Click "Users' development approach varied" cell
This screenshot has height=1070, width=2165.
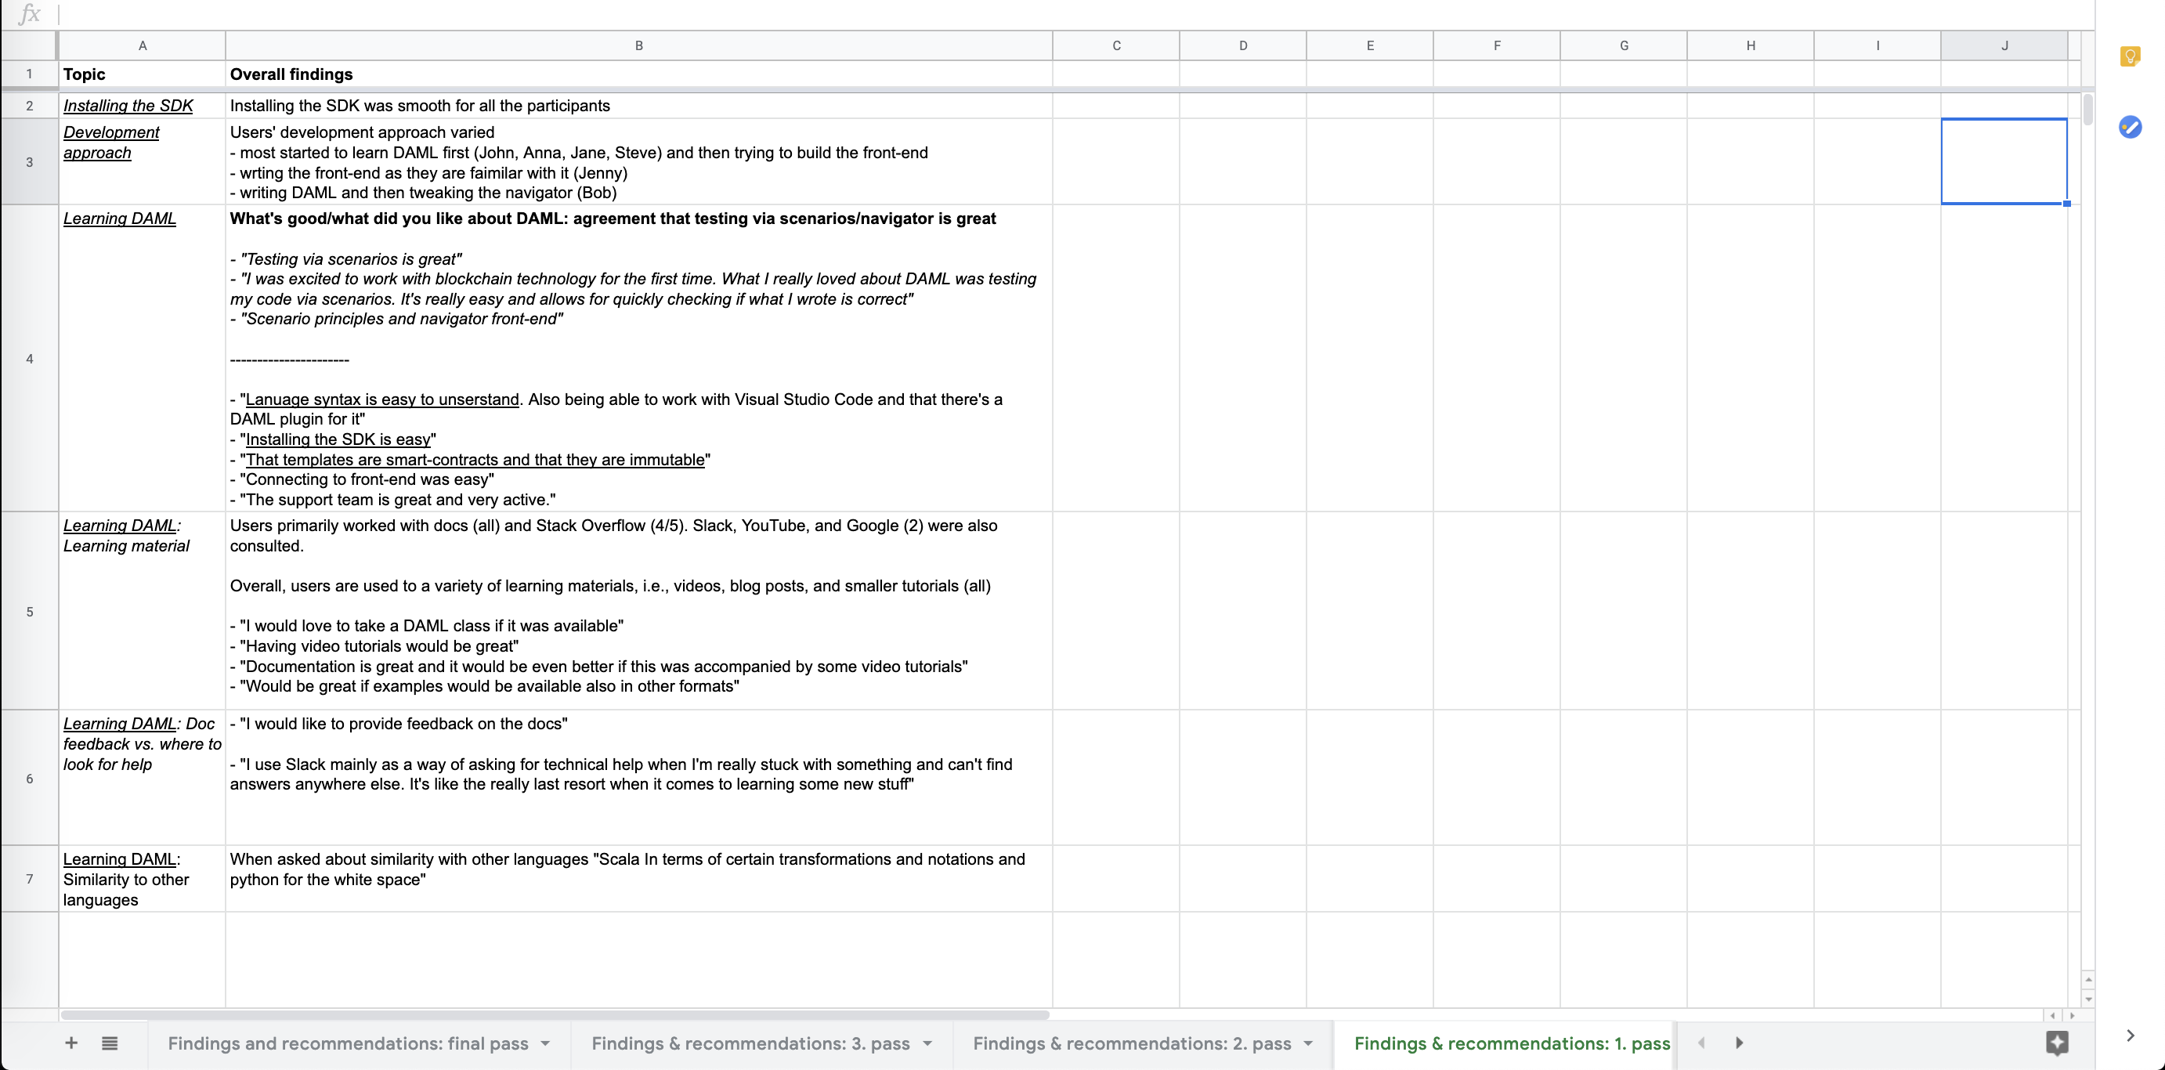[638, 162]
